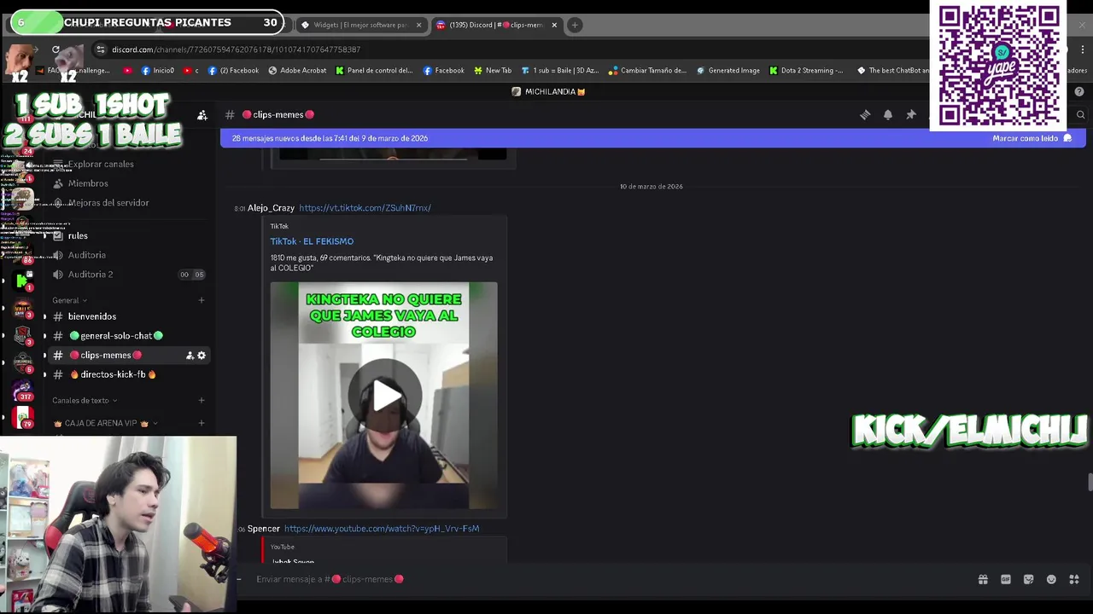The image size is (1093, 614).
Task: Open threads icon in channel header
Action: point(865,114)
